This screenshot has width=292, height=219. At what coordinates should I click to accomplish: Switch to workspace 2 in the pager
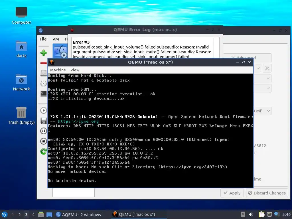pyautogui.click(x=20, y=215)
